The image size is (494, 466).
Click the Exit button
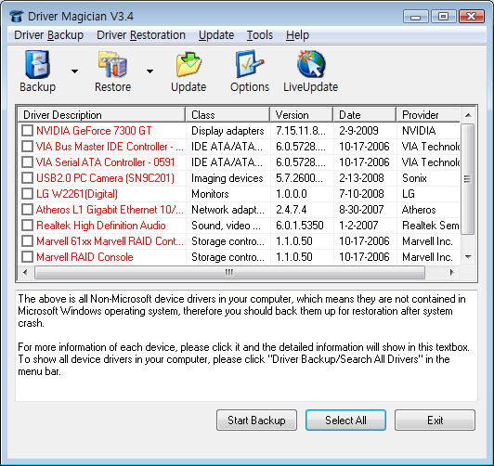435,420
